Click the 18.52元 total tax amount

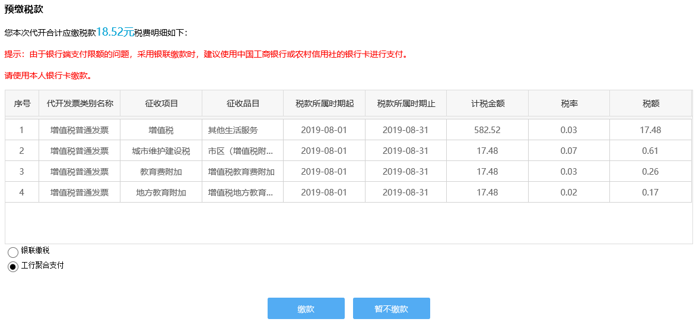(x=115, y=31)
